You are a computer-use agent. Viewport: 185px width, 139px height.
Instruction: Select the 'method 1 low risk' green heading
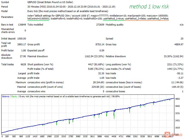pyautogui.click(x=149, y=6)
